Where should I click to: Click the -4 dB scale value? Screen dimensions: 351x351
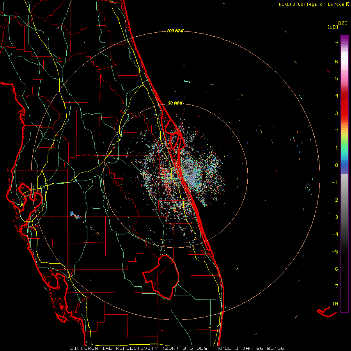335,234
